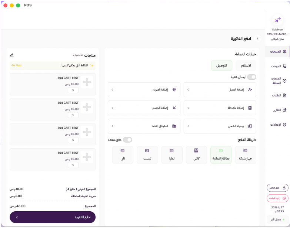The image size is (290, 228).
Task: Click the fourth product's quantity field
Action: pos(73,165)
